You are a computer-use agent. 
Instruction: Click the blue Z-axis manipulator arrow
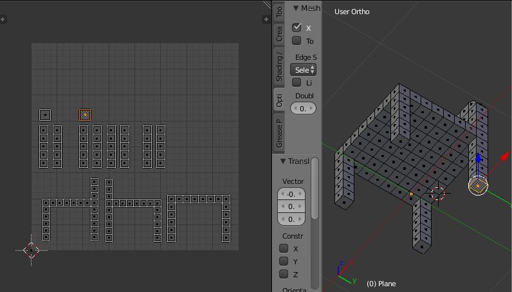[478, 158]
